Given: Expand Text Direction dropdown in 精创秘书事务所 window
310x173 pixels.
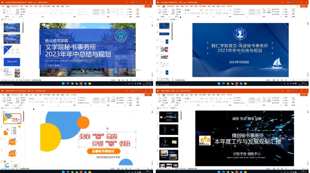Looking at the screenshot, I should pyautogui.click(x=237, y=98).
